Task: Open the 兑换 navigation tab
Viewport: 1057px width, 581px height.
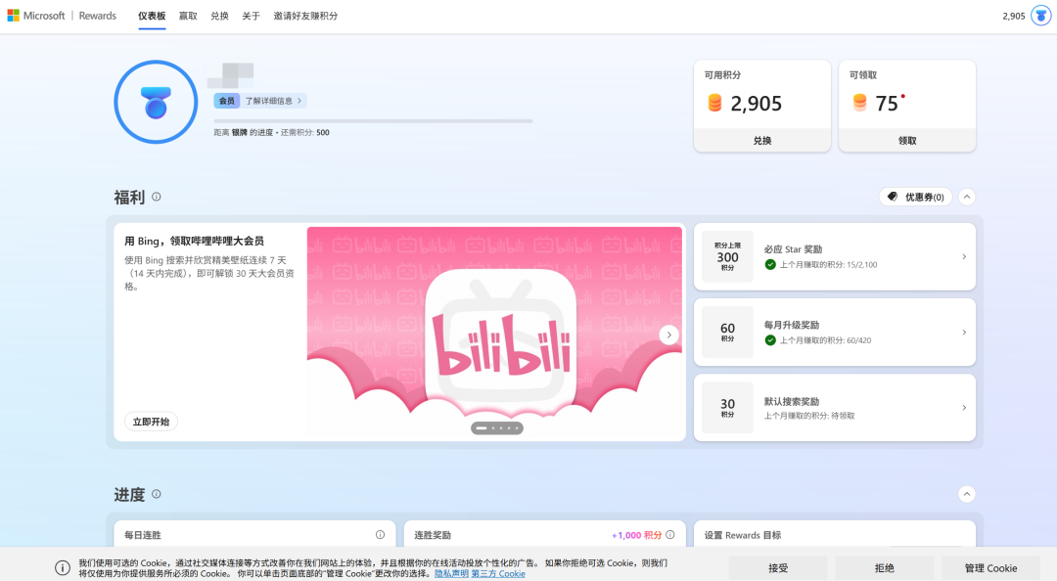Action: click(219, 16)
